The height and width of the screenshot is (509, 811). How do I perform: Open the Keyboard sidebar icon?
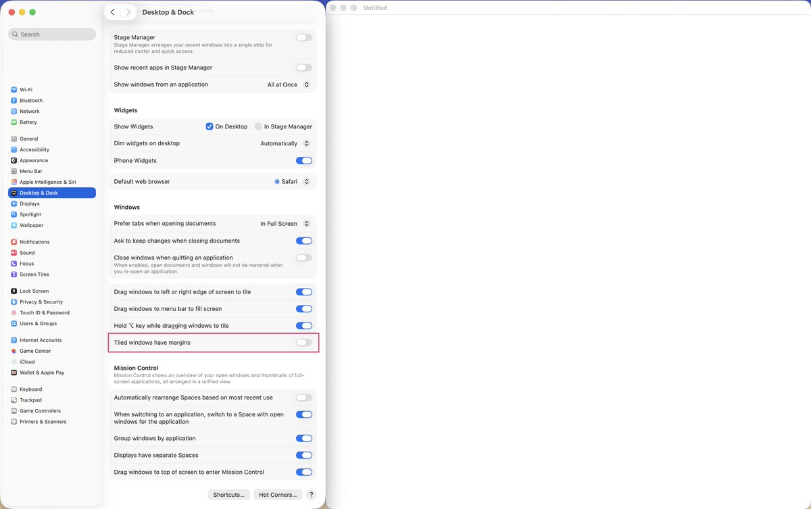(x=14, y=389)
